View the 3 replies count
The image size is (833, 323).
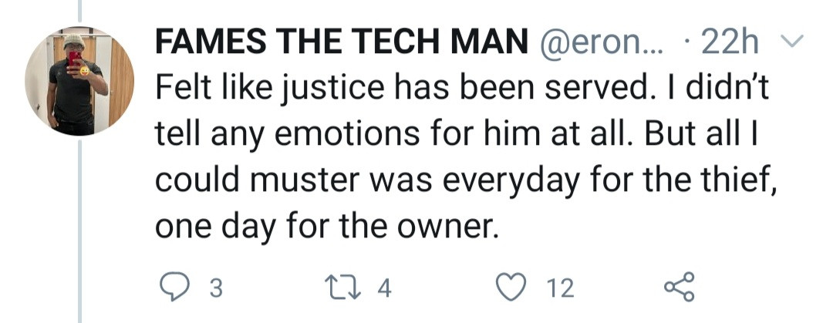click(216, 288)
